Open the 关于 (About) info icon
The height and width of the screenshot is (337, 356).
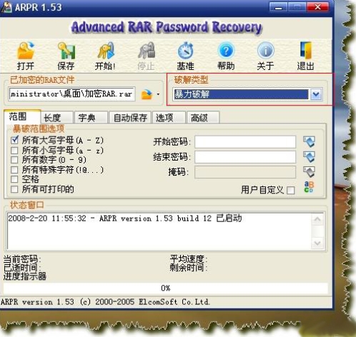click(x=266, y=51)
